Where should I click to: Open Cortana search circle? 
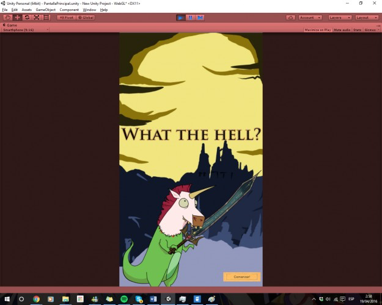(21, 299)
